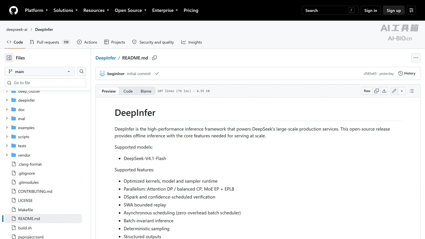Edit this file with the pencil icon

tap(394, 91)
